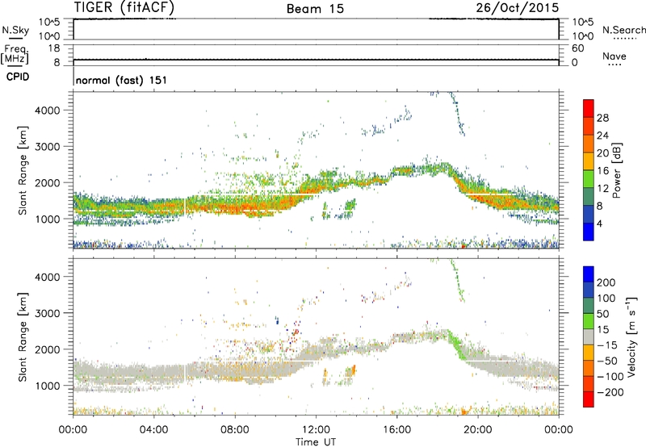Select the 'Freq. [MHz]' axis label
The width and height of the screenshot is (646, 447).
[x=15, y=54]
